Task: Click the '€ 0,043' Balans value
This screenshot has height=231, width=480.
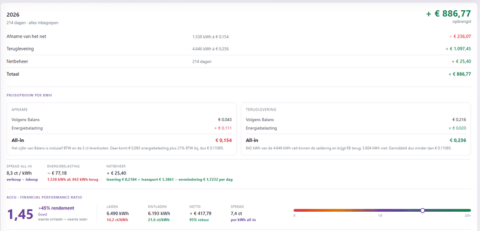Action: [224, 119]
